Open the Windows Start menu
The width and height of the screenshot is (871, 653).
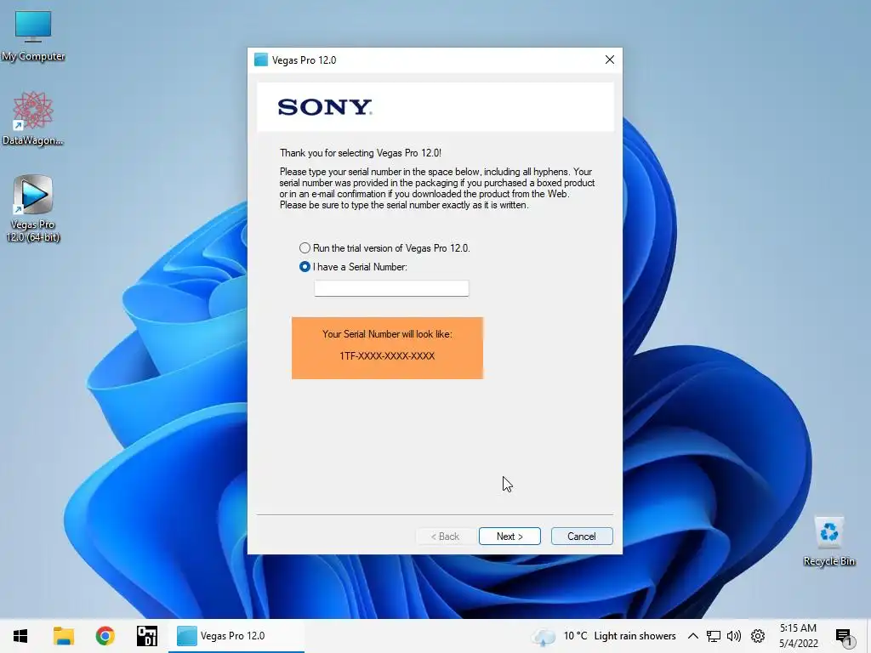[x=20, y=636]
